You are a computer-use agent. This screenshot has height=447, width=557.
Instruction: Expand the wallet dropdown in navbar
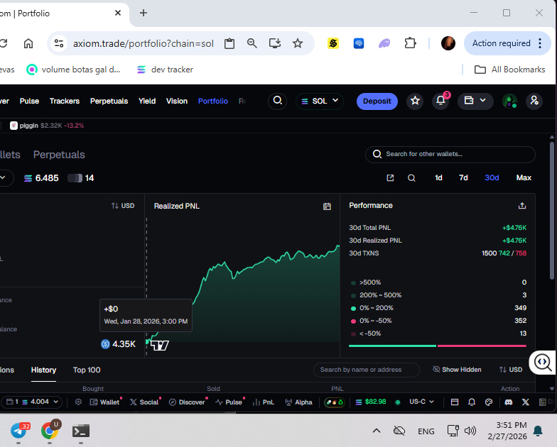(475, 101)
